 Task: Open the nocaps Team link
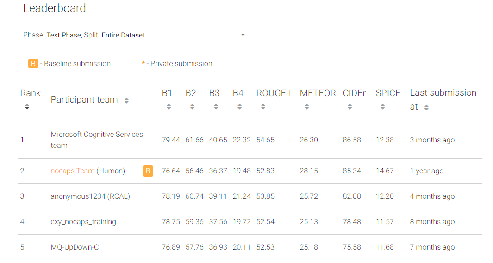coord(73,171)
